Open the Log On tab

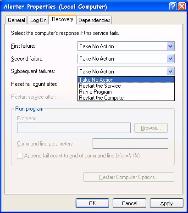[38, 20]
